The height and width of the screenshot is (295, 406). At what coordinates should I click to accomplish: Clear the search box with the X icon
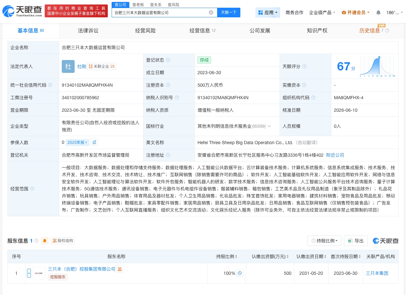pos(211,13)
